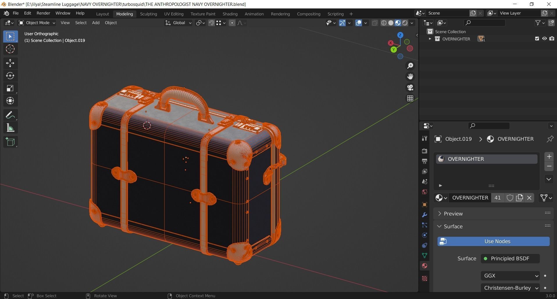
Task: Open the Object properties tab
Action: pyautogui.click(x=424, y=205)
